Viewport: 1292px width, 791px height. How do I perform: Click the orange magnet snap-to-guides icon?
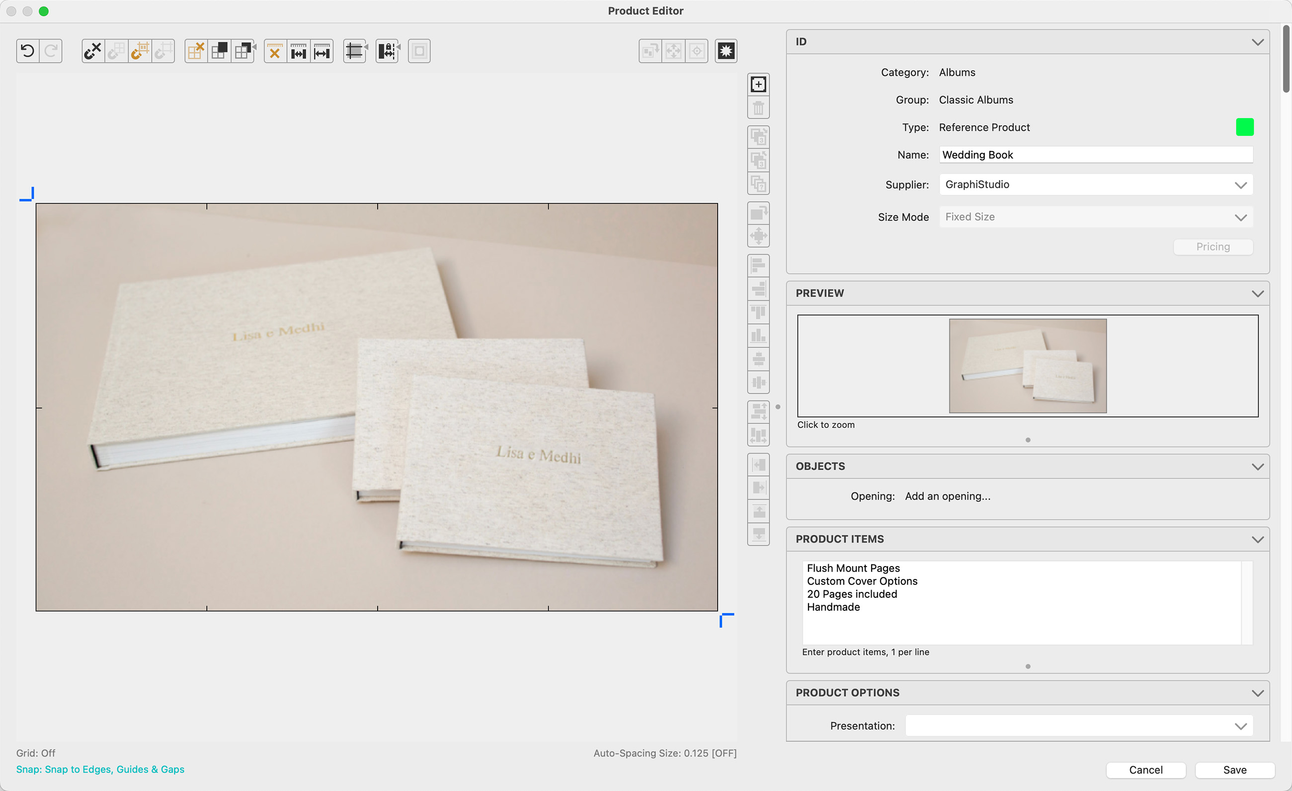140,51
